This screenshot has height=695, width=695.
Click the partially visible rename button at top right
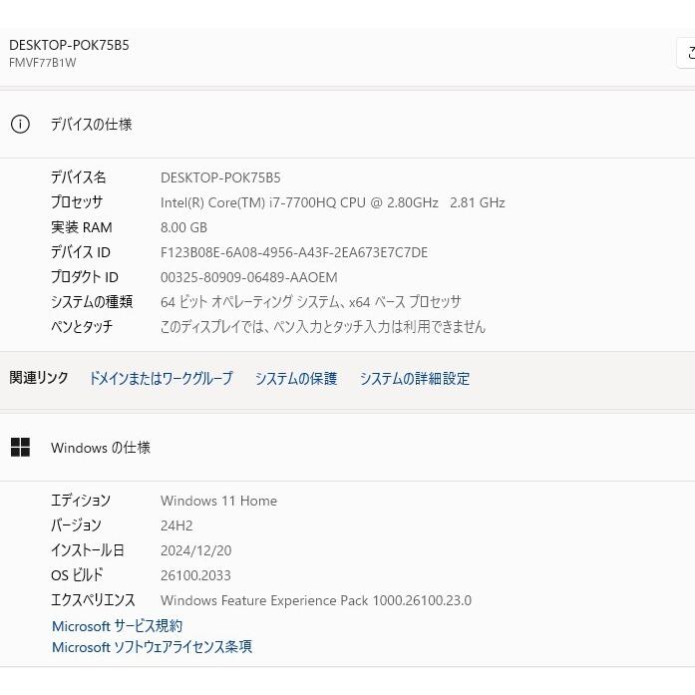(x=686, y=53)
